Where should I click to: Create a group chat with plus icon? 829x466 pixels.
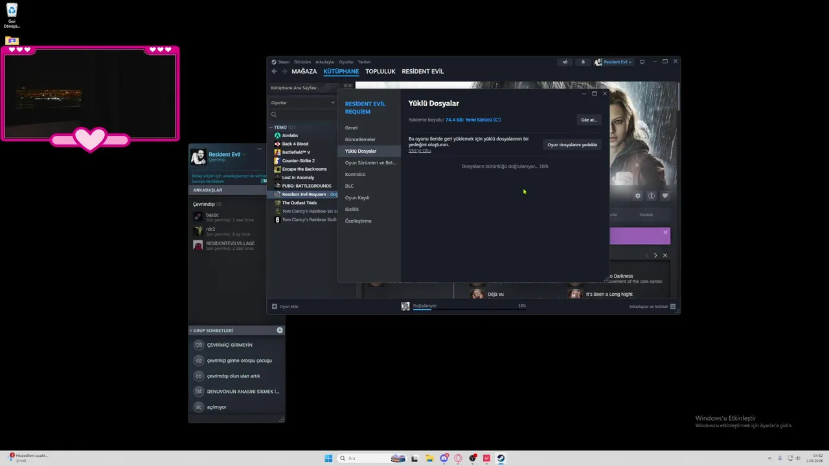click(x=280, y=330)
